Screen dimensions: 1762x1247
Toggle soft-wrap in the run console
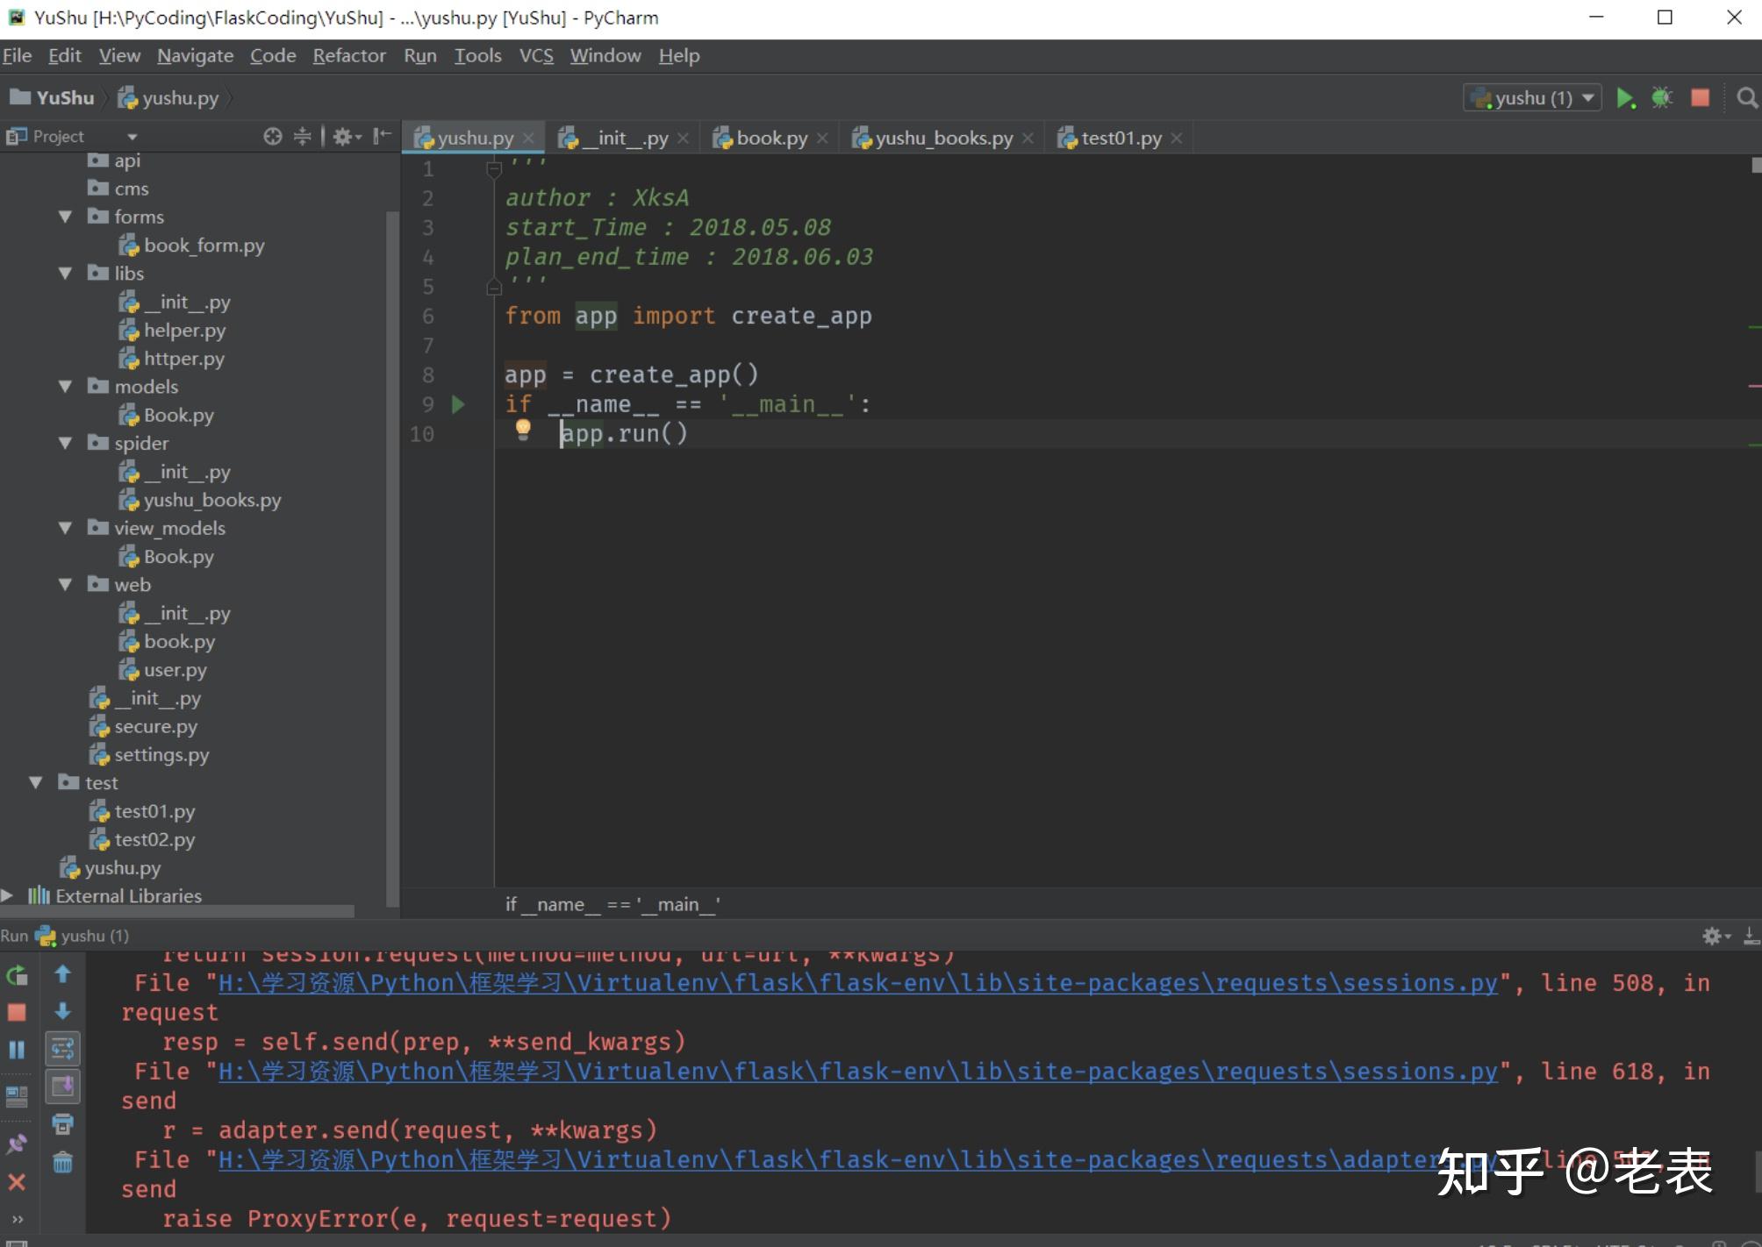(62, 1048)
